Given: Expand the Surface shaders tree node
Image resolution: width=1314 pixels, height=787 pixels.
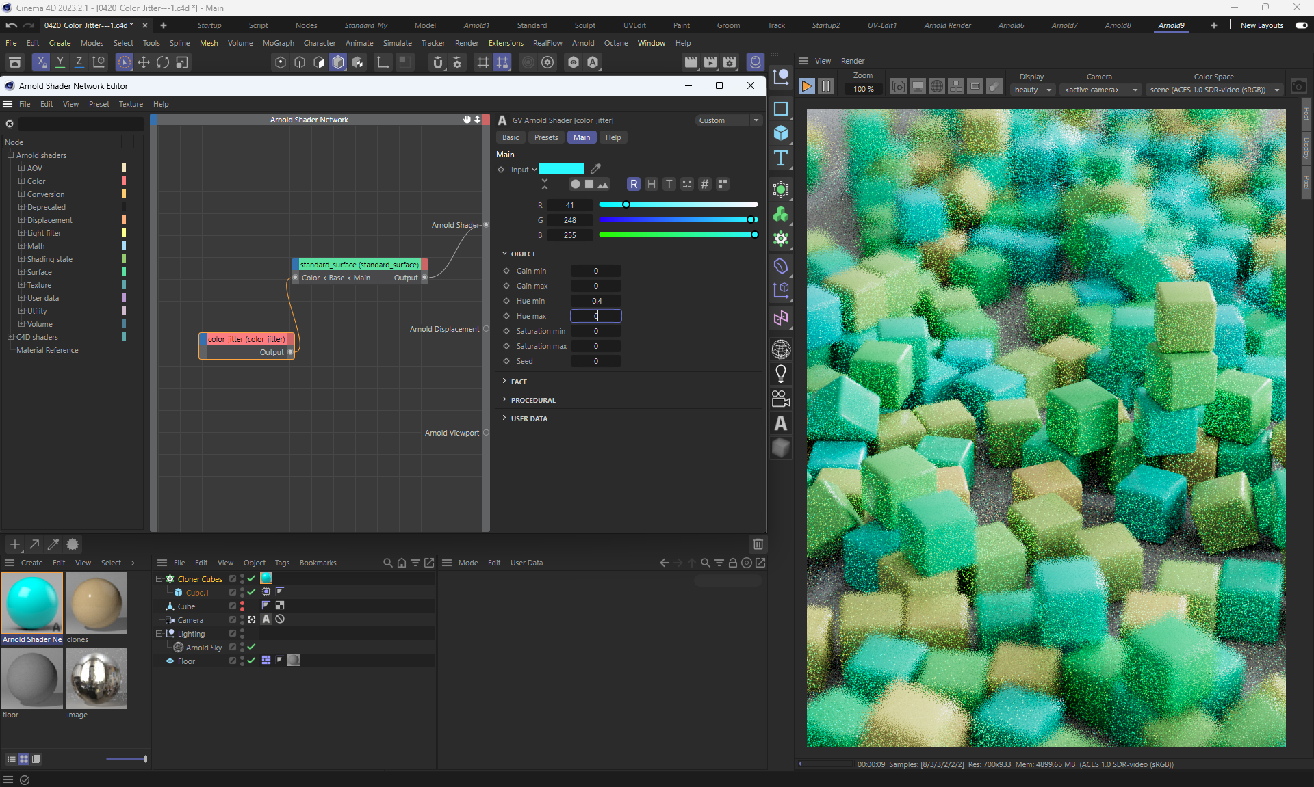Looking at the screenshot, I should 21,272.
